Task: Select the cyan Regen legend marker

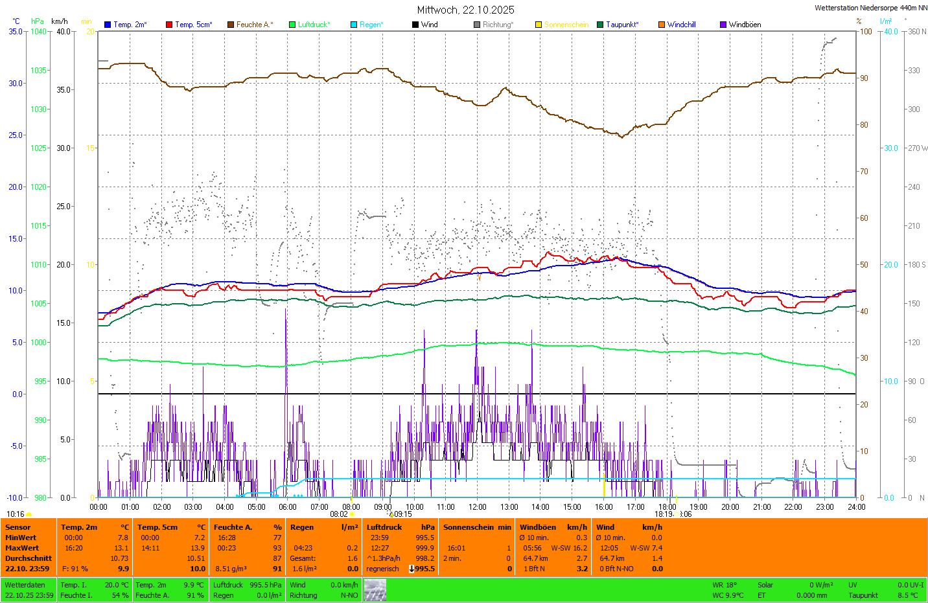Action: 354,25
